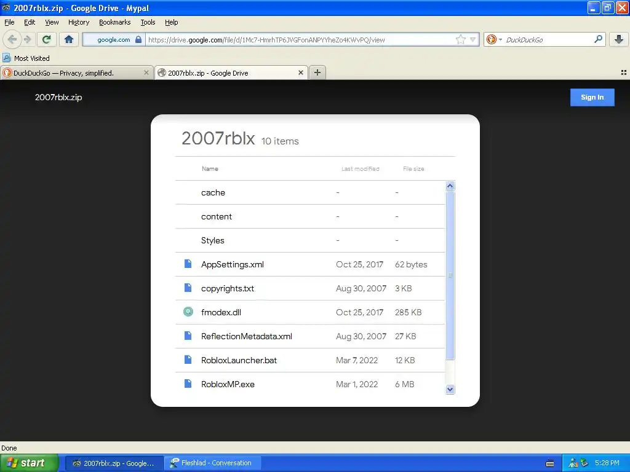Click the on-screen keyboard tray icon
This screenshot has height=472, width=630.
tap(550, 463)
